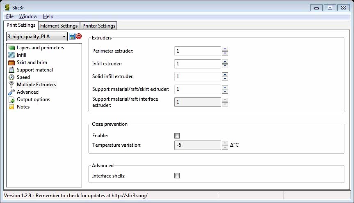Open the Infill settings icon
Image resolution: width=354 pixels, height=203 pixels.
pyautogui.click(x=11, y=55)
